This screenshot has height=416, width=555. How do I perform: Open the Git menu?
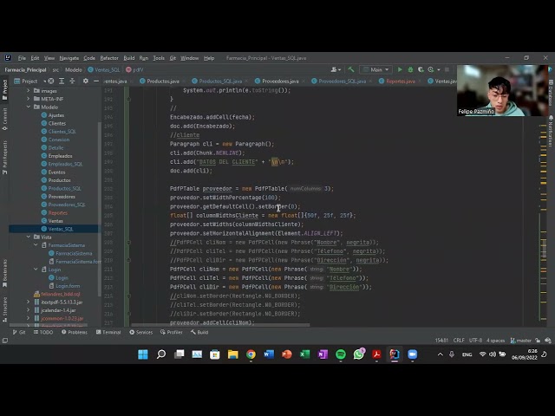[173, 58]
